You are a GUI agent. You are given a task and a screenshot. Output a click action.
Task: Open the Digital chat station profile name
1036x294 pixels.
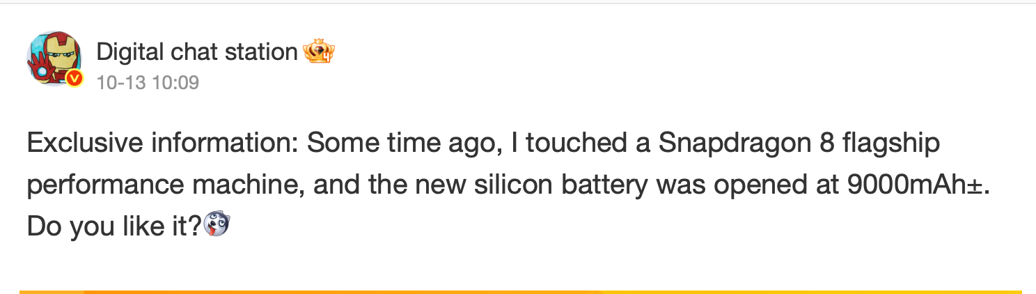click(x=197, y=52)
